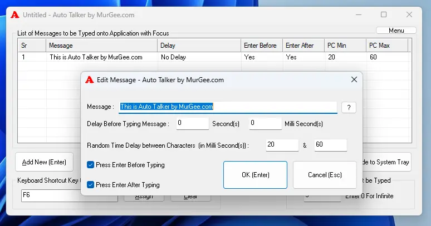Click the Auto Talker logo in main window title
431x226 pixels.
click(15, 15)
